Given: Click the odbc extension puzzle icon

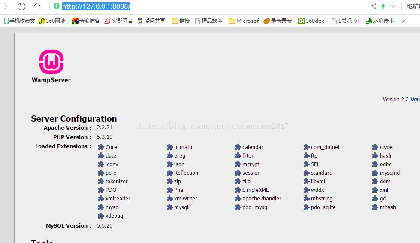Looking at the screenshot, I should [x=375, y=164].
